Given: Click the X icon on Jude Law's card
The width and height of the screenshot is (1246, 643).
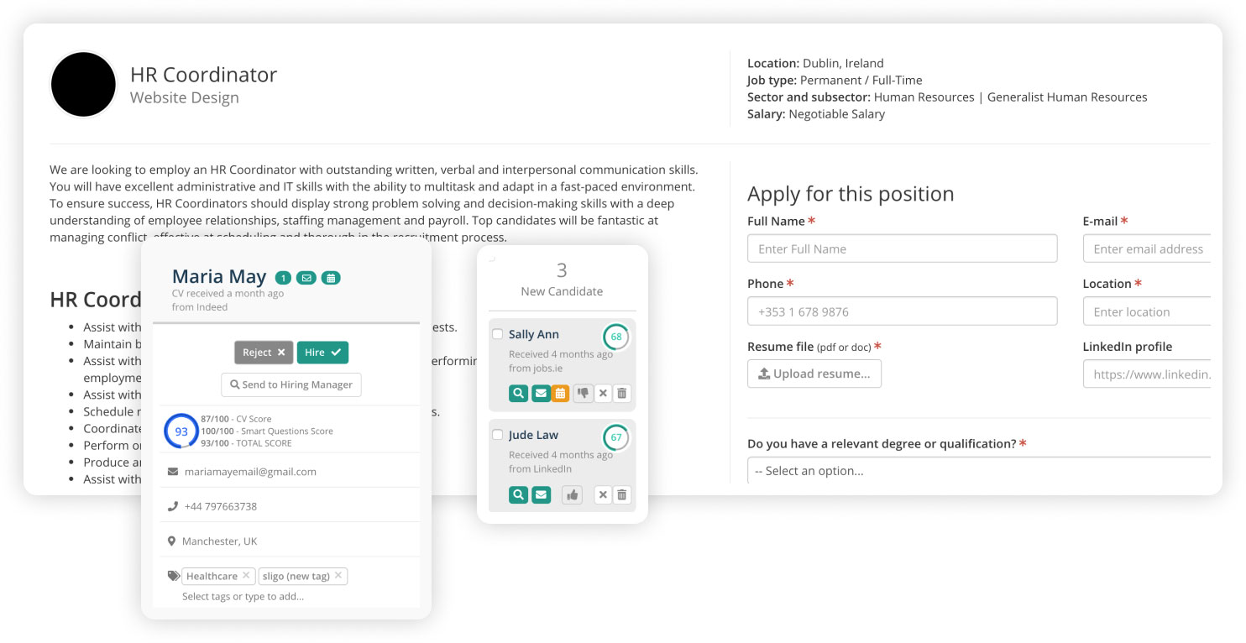Looking at the screenshot, I should [x=603, y=495].
